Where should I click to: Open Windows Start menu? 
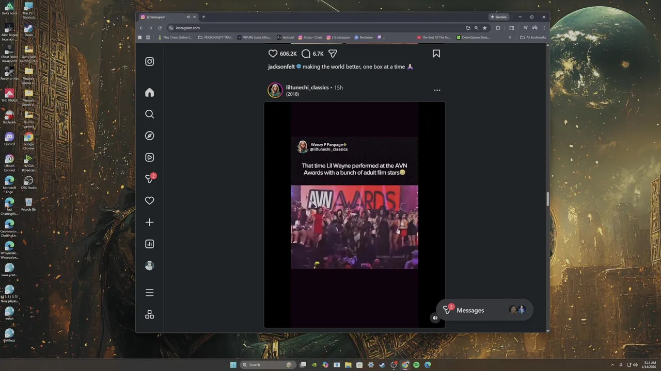coord(233,365)
